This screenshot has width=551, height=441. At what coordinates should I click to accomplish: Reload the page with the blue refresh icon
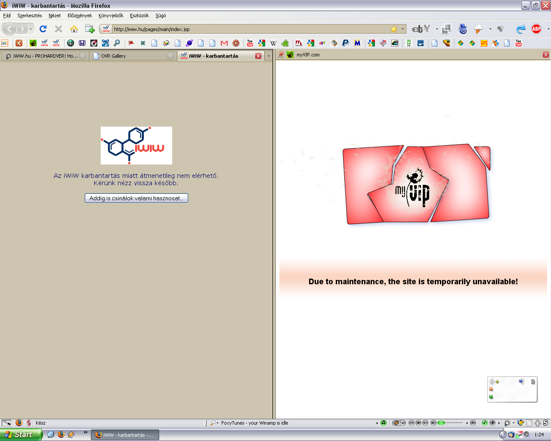click(43, 29)
